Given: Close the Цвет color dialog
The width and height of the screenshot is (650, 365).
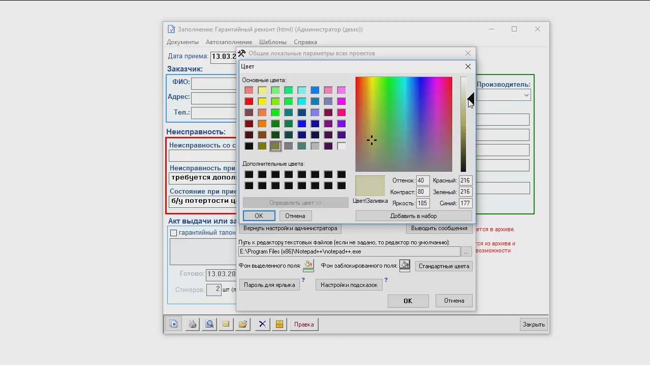Looking at the screenshot, I should (x=468, y=66).
